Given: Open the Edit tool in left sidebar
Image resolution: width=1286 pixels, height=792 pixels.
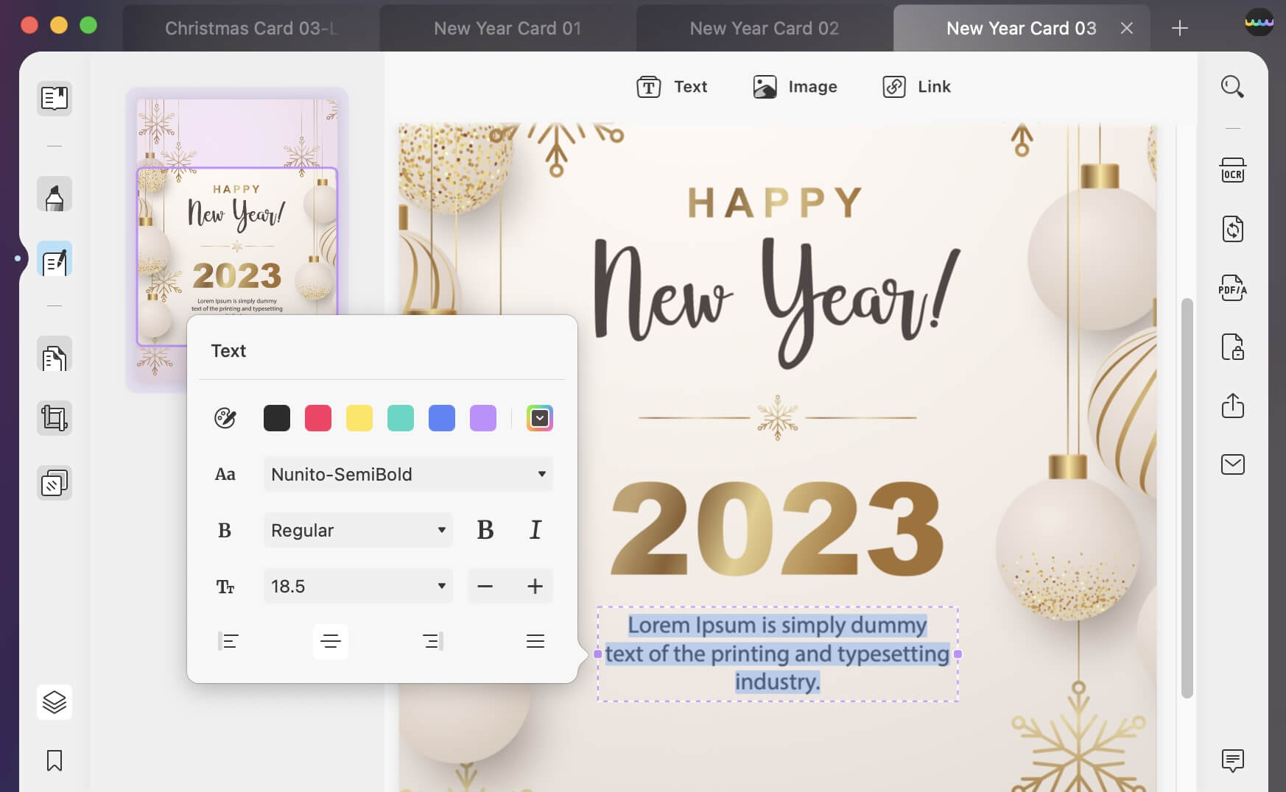Looking at the screenshot, I should [53, 259].
